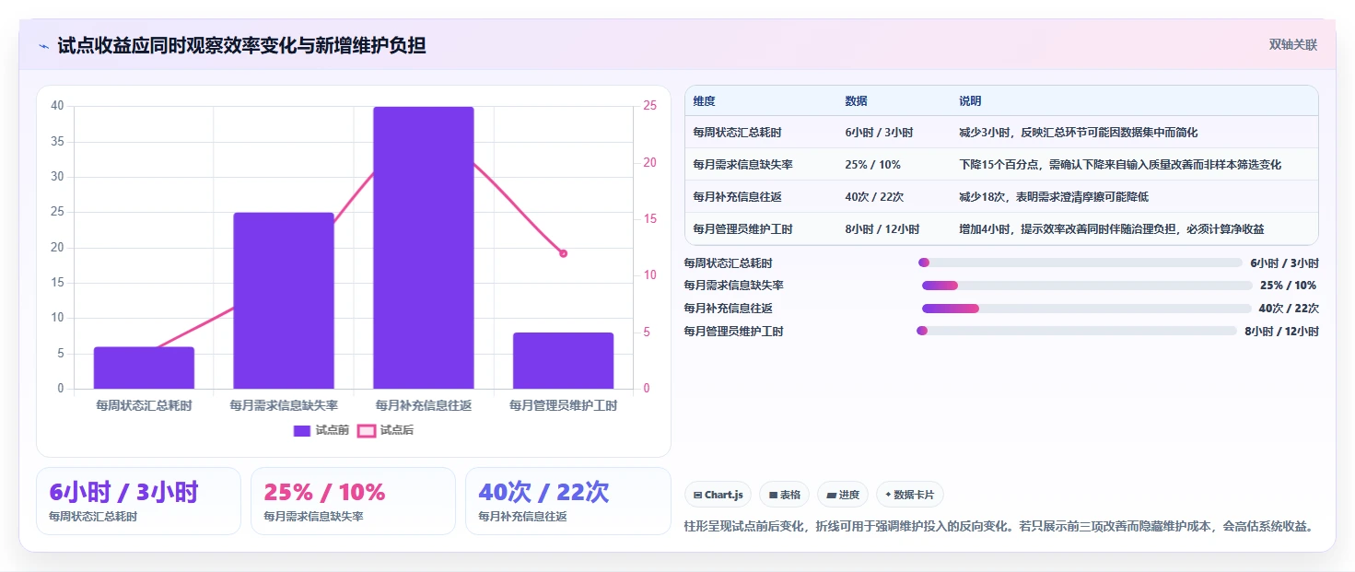Click the progress bar for 每周状态汇总耗时
The width and height of the screenshot is (1355, 572).
(x=1080, y=263)
